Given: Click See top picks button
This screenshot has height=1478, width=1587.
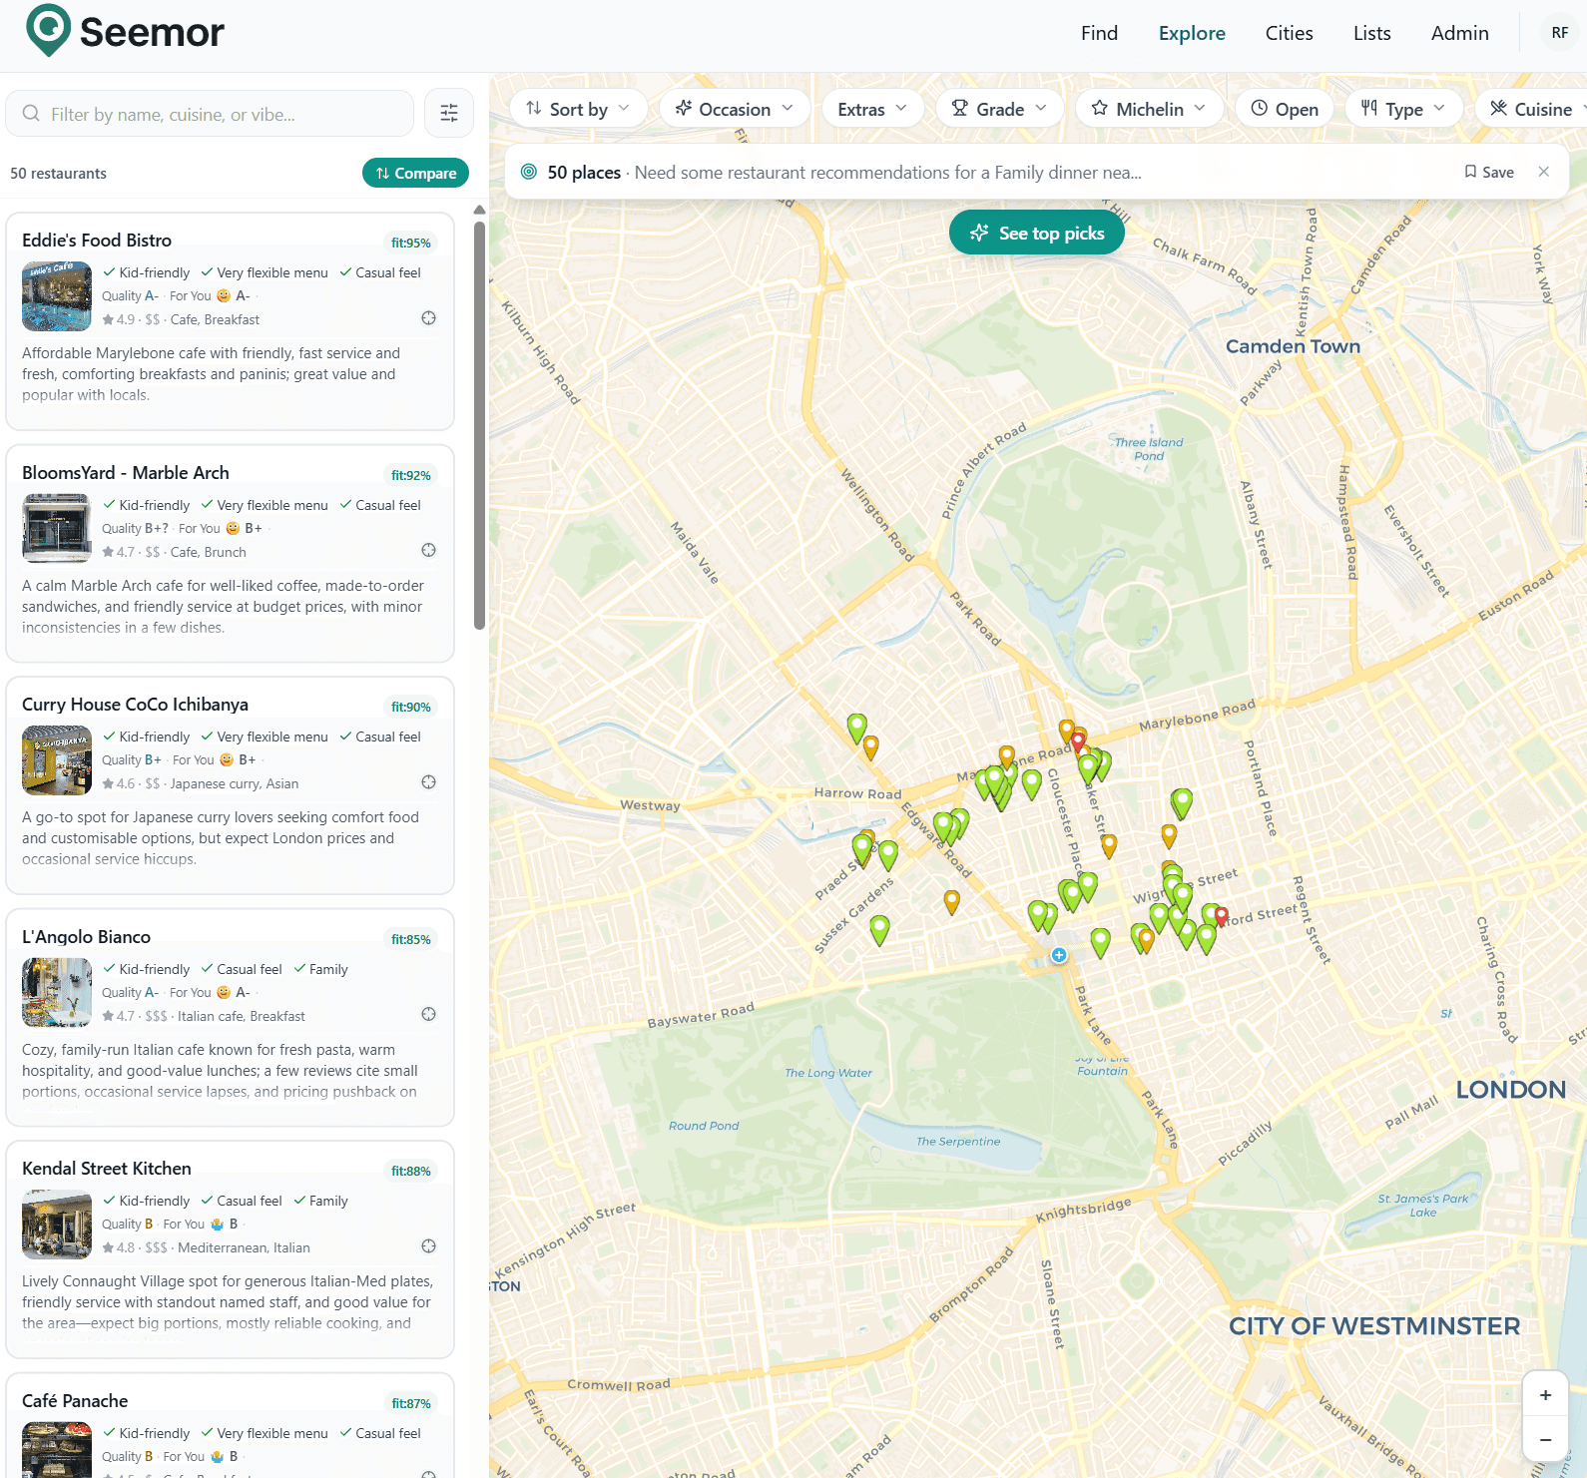Looking at the screenshot, I should 1036,233.
